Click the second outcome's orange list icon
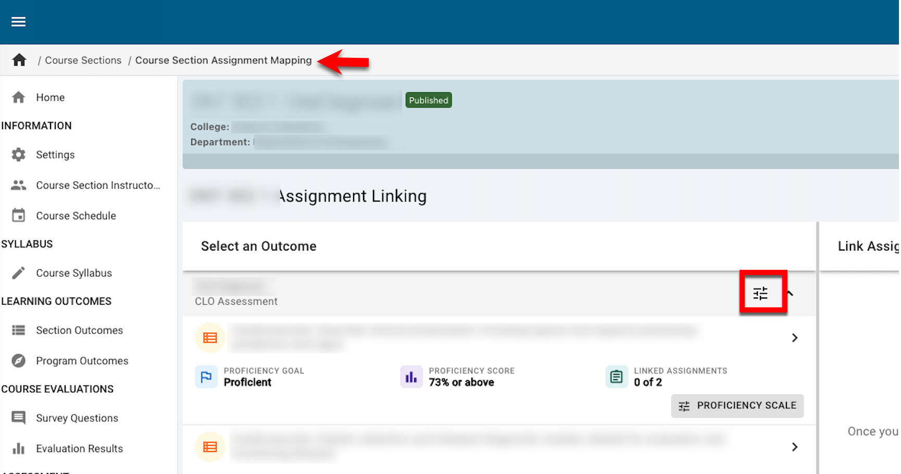 tap(210, 447)
